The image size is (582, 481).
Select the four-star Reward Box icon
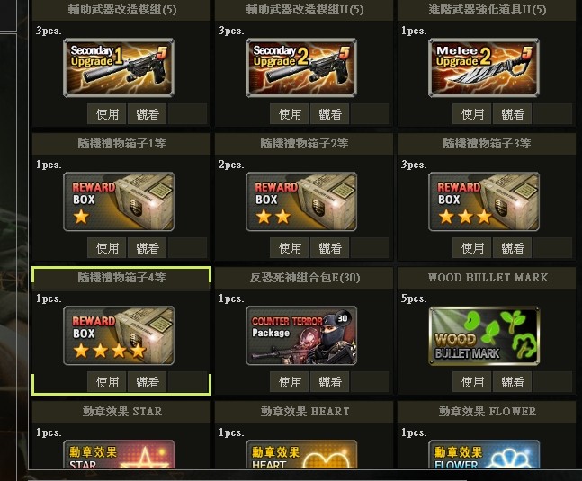point(119,335)
